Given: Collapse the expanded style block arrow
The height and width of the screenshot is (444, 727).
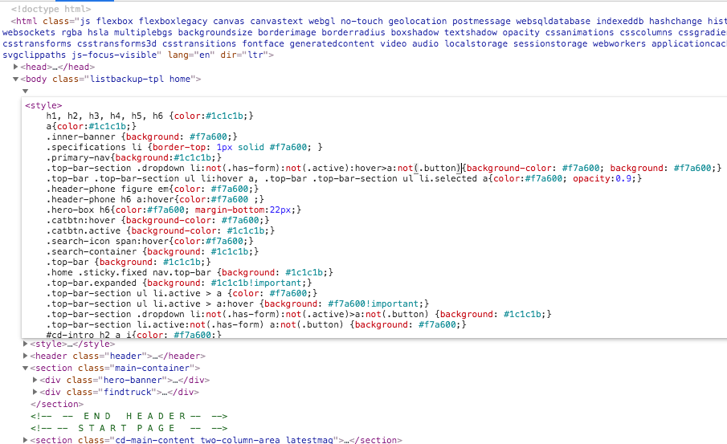Looking at the screenshot, I should click(25, 92).
